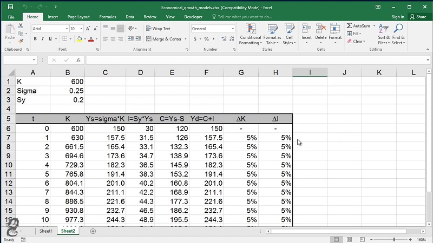
Task: Switch to the Sheet1 worksheet tab
Action: tap(45, 231)
